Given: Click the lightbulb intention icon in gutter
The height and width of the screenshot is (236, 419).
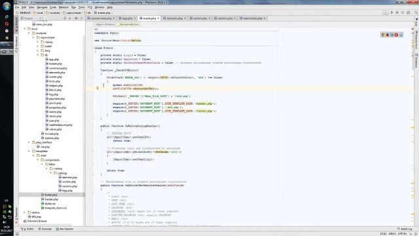Looking at the screenshot, I should click(98, 88).
